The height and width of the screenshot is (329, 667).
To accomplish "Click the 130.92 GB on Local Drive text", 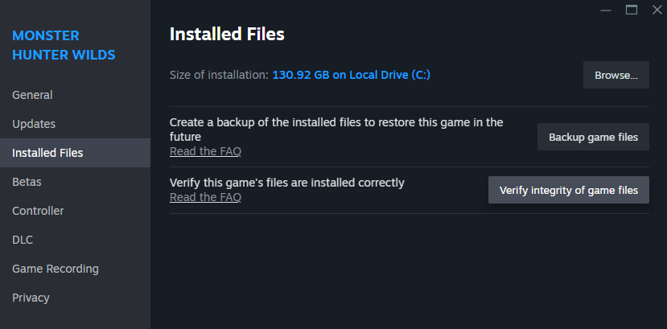I will [352, 75].
